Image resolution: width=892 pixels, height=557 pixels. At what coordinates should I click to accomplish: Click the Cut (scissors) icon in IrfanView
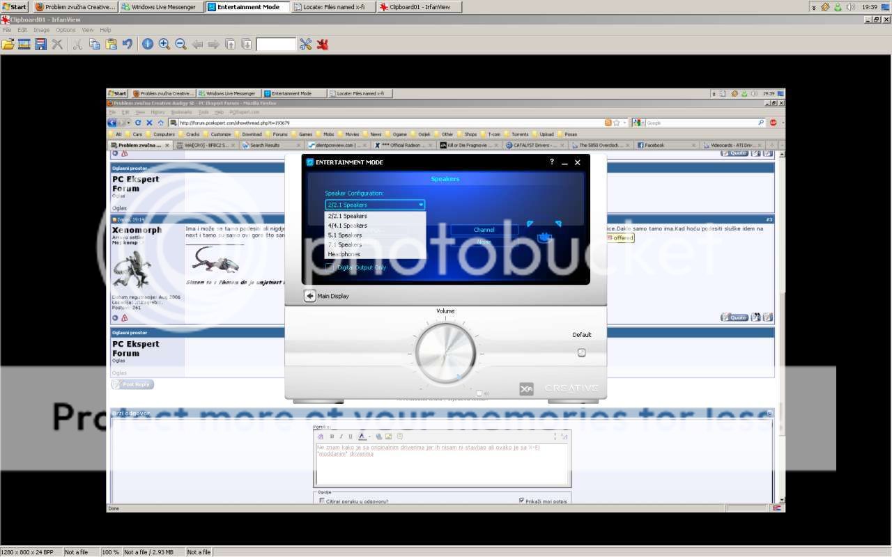[x=77, y=44]
